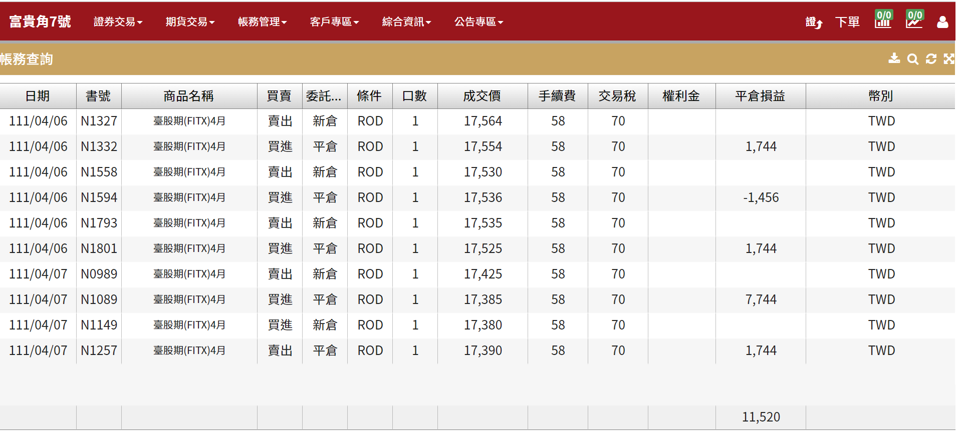Screen dimensions: 962x441
Task: Click the price 17,385 cell
Action: click(x=483, y=299)
